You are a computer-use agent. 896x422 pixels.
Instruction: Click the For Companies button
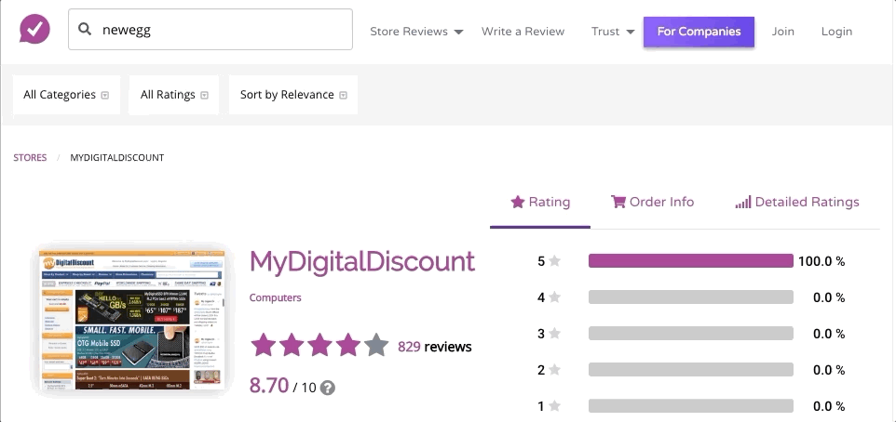[699, 32]
